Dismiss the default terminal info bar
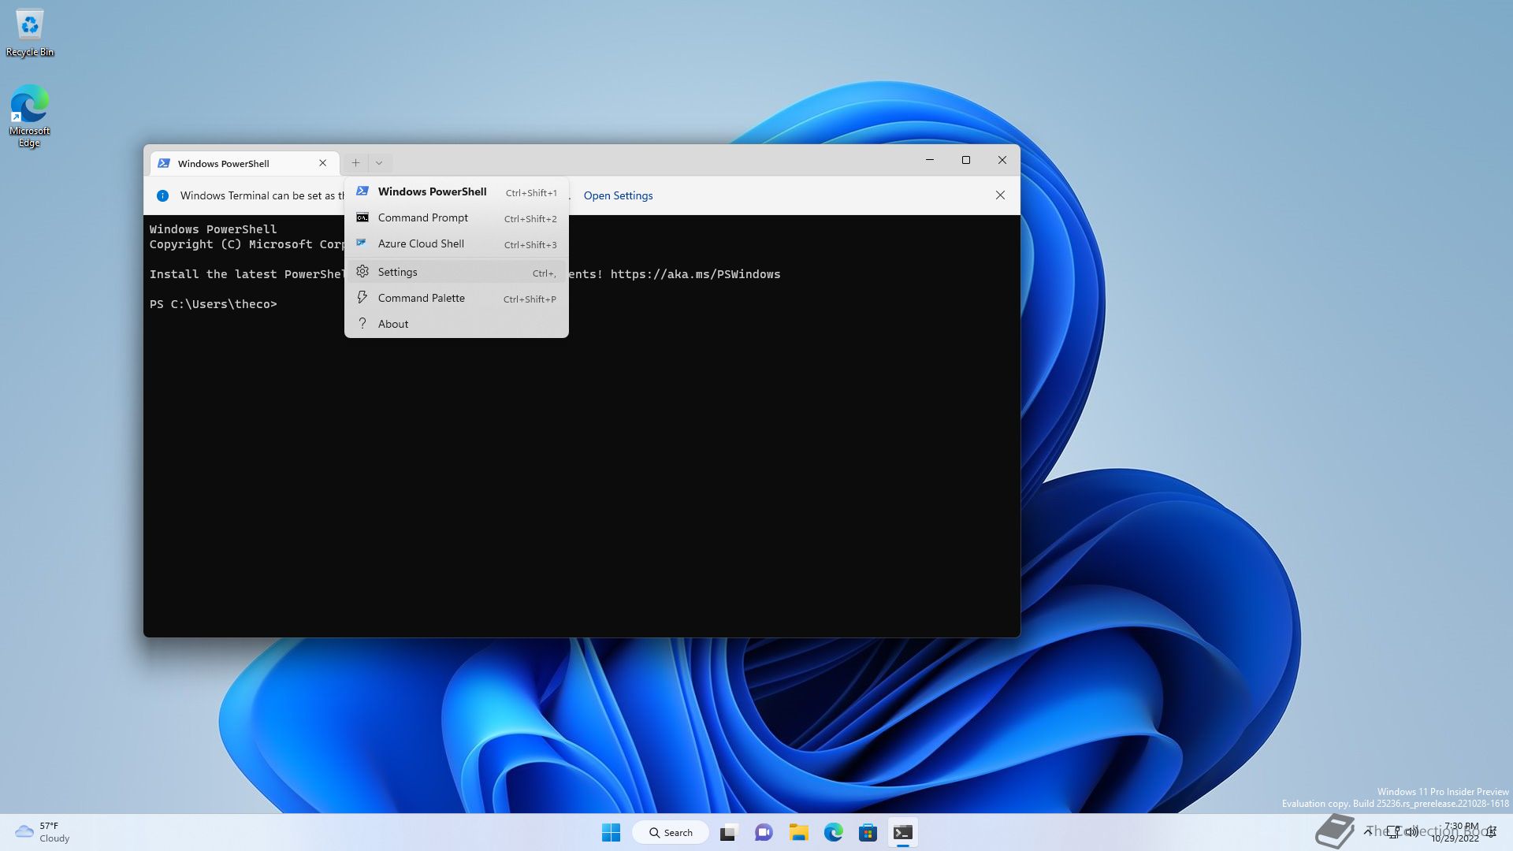 point(1000,195)
